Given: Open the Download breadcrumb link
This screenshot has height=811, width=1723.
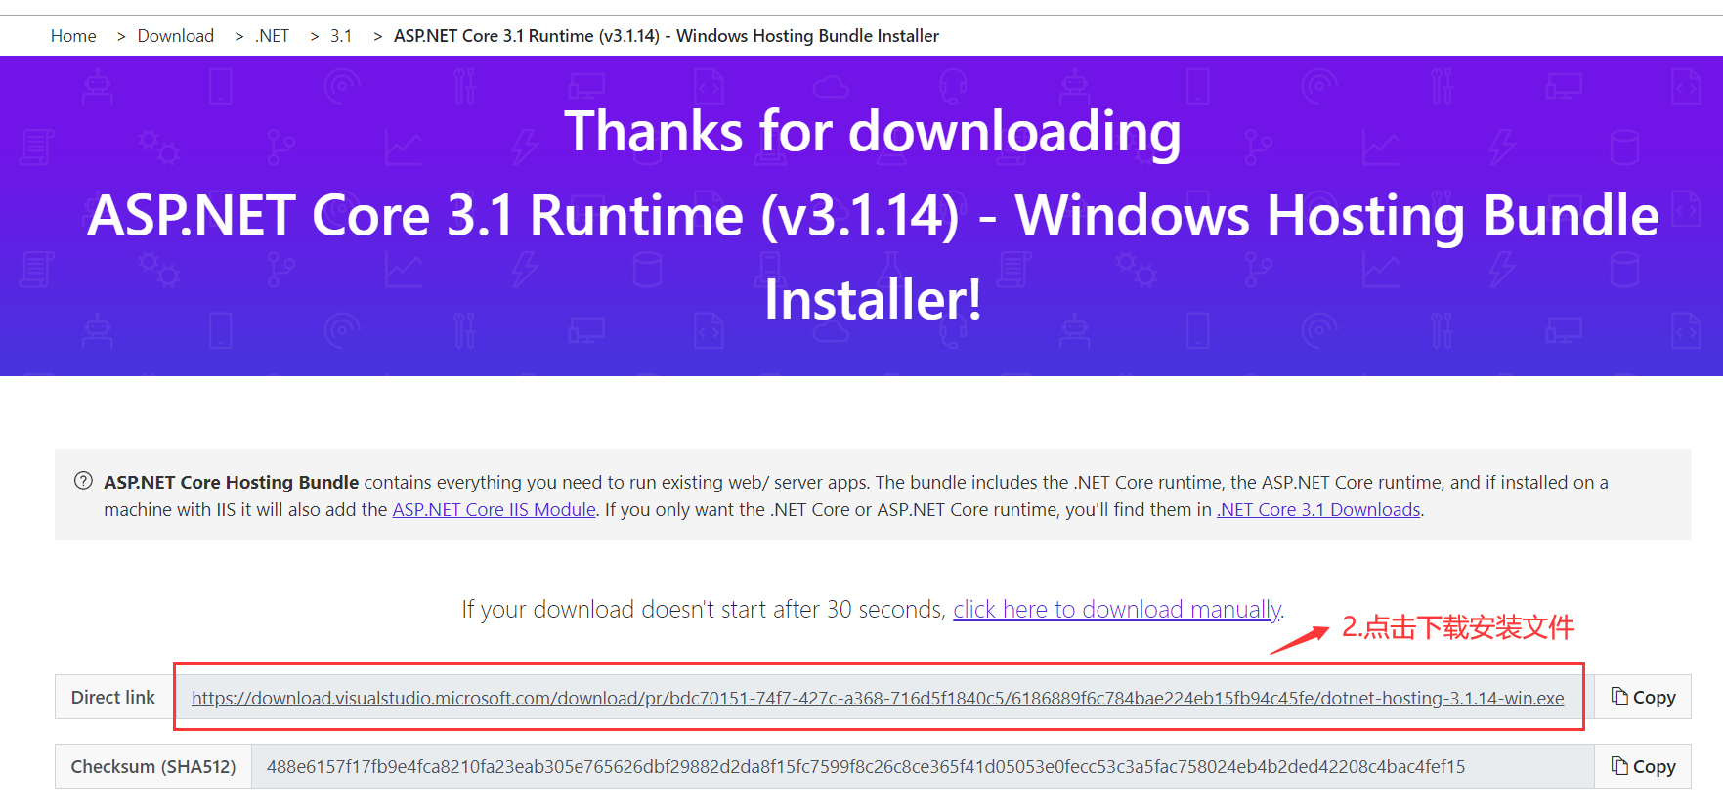Looking at the screenshot, I should 176,36.
